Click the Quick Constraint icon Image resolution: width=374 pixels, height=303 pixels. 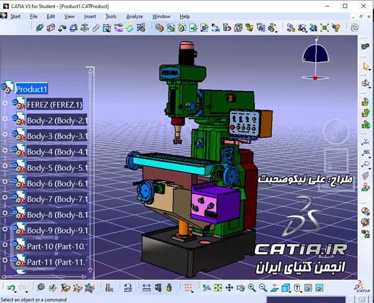tap(107, 28)
